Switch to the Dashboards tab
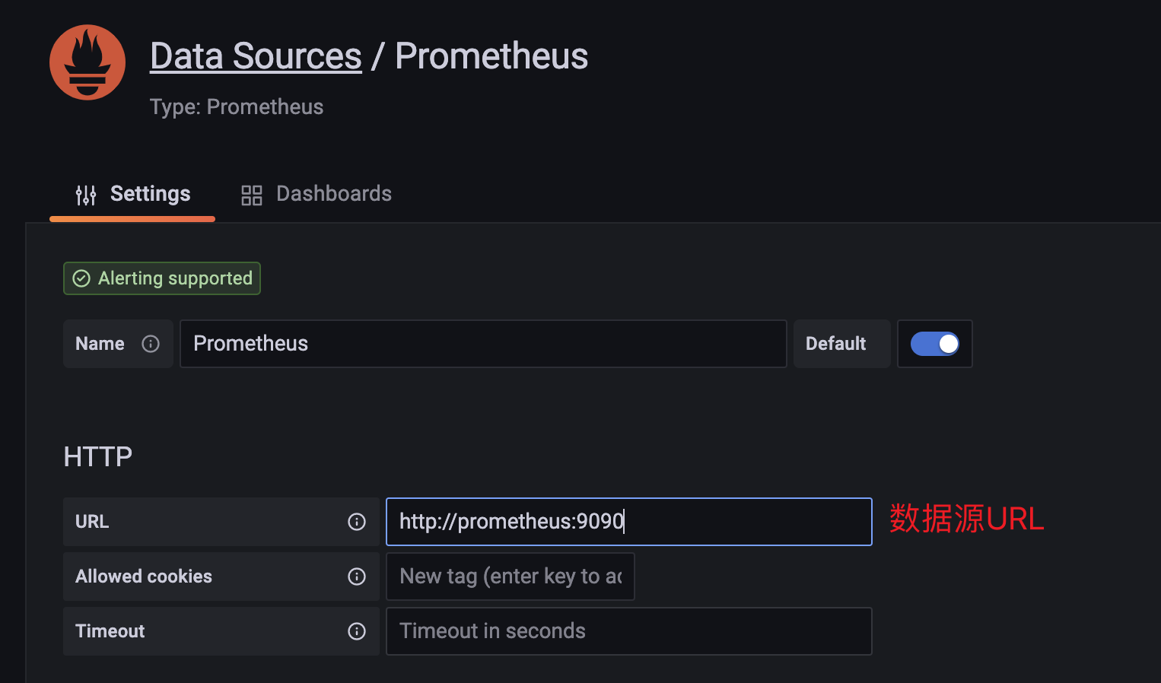This screenshot has width=1161, height=683. pos(333,194)
